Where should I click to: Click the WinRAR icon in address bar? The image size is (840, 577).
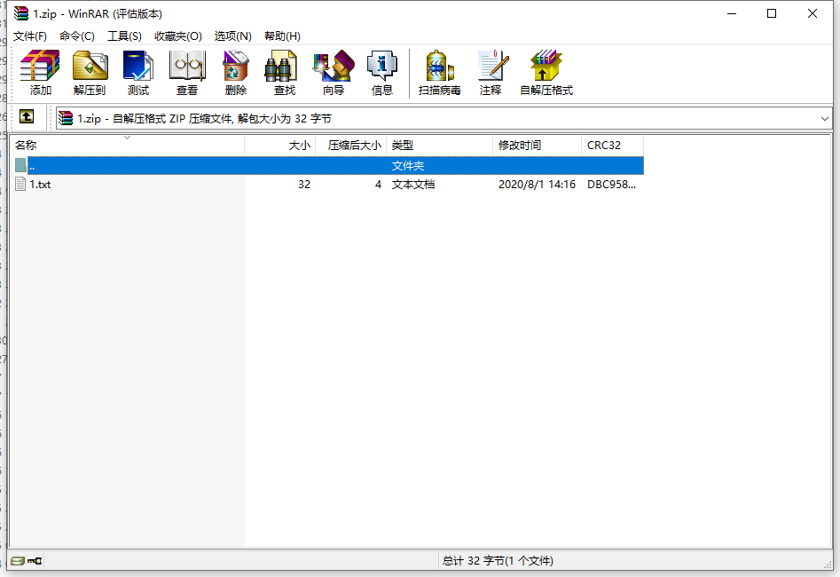pos(66,118)
